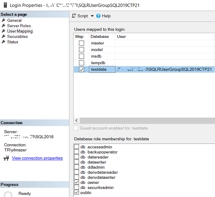Open the Securables page
The width and height of the screenshot is (215, 197).
tap(17, 36)
